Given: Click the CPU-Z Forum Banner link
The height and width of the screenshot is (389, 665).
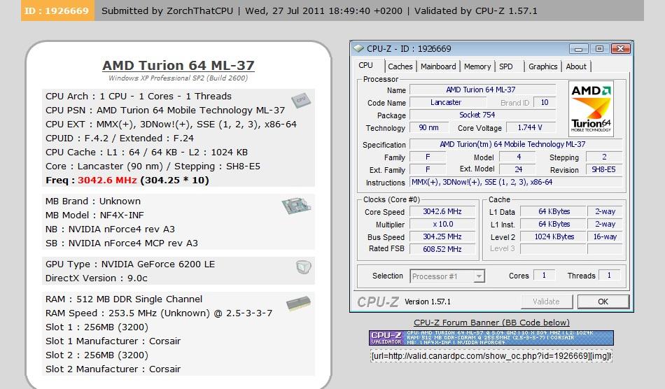Looking at the screenshot, I should [x=491, y=323].
